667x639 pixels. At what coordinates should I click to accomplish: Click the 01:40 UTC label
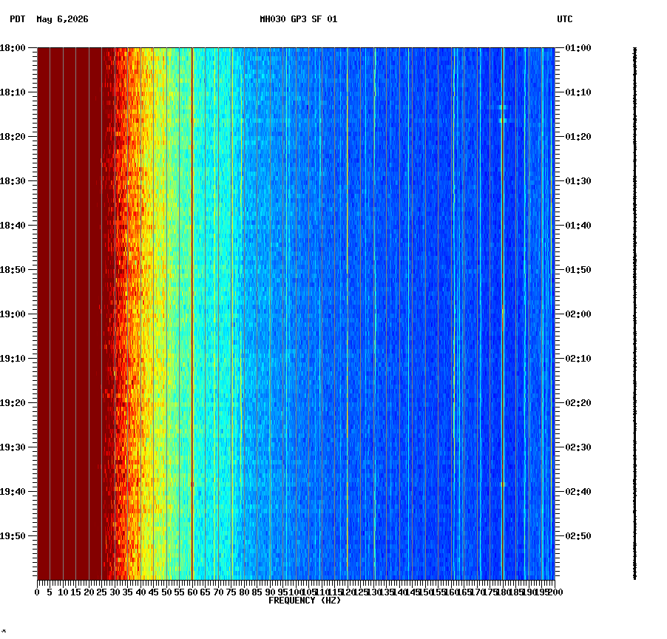578,226
